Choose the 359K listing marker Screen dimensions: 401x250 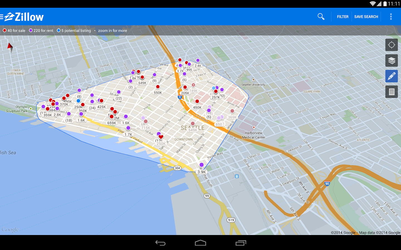(48, 115)
